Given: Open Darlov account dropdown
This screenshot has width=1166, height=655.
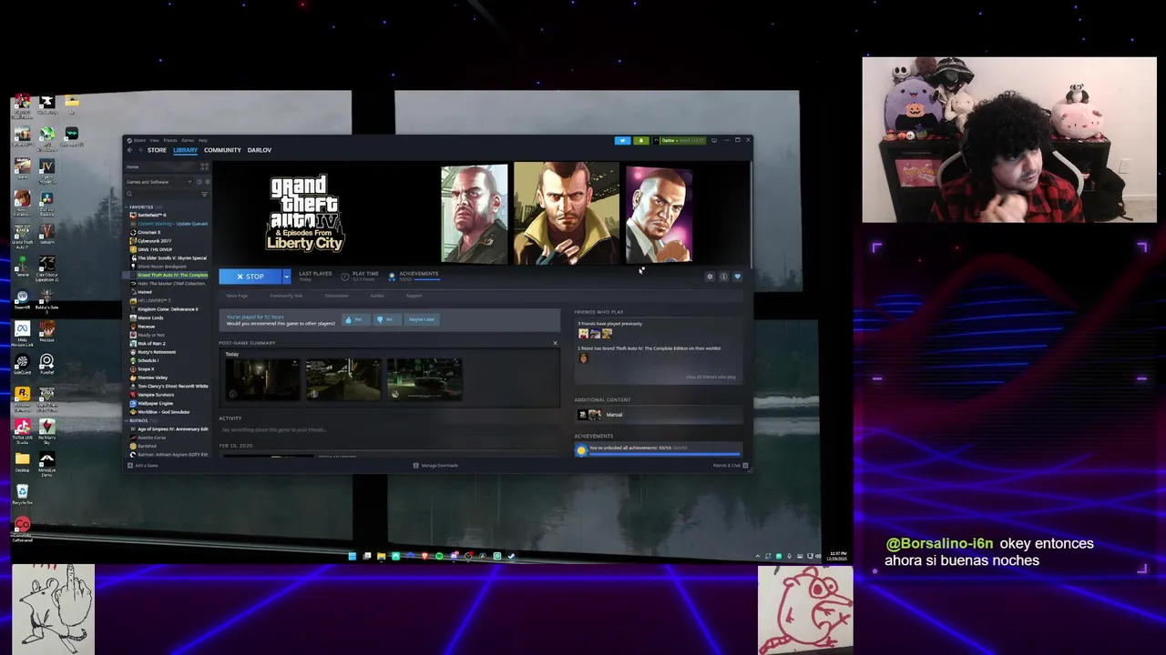Looking at the screenshot, I should click(682, 140).
